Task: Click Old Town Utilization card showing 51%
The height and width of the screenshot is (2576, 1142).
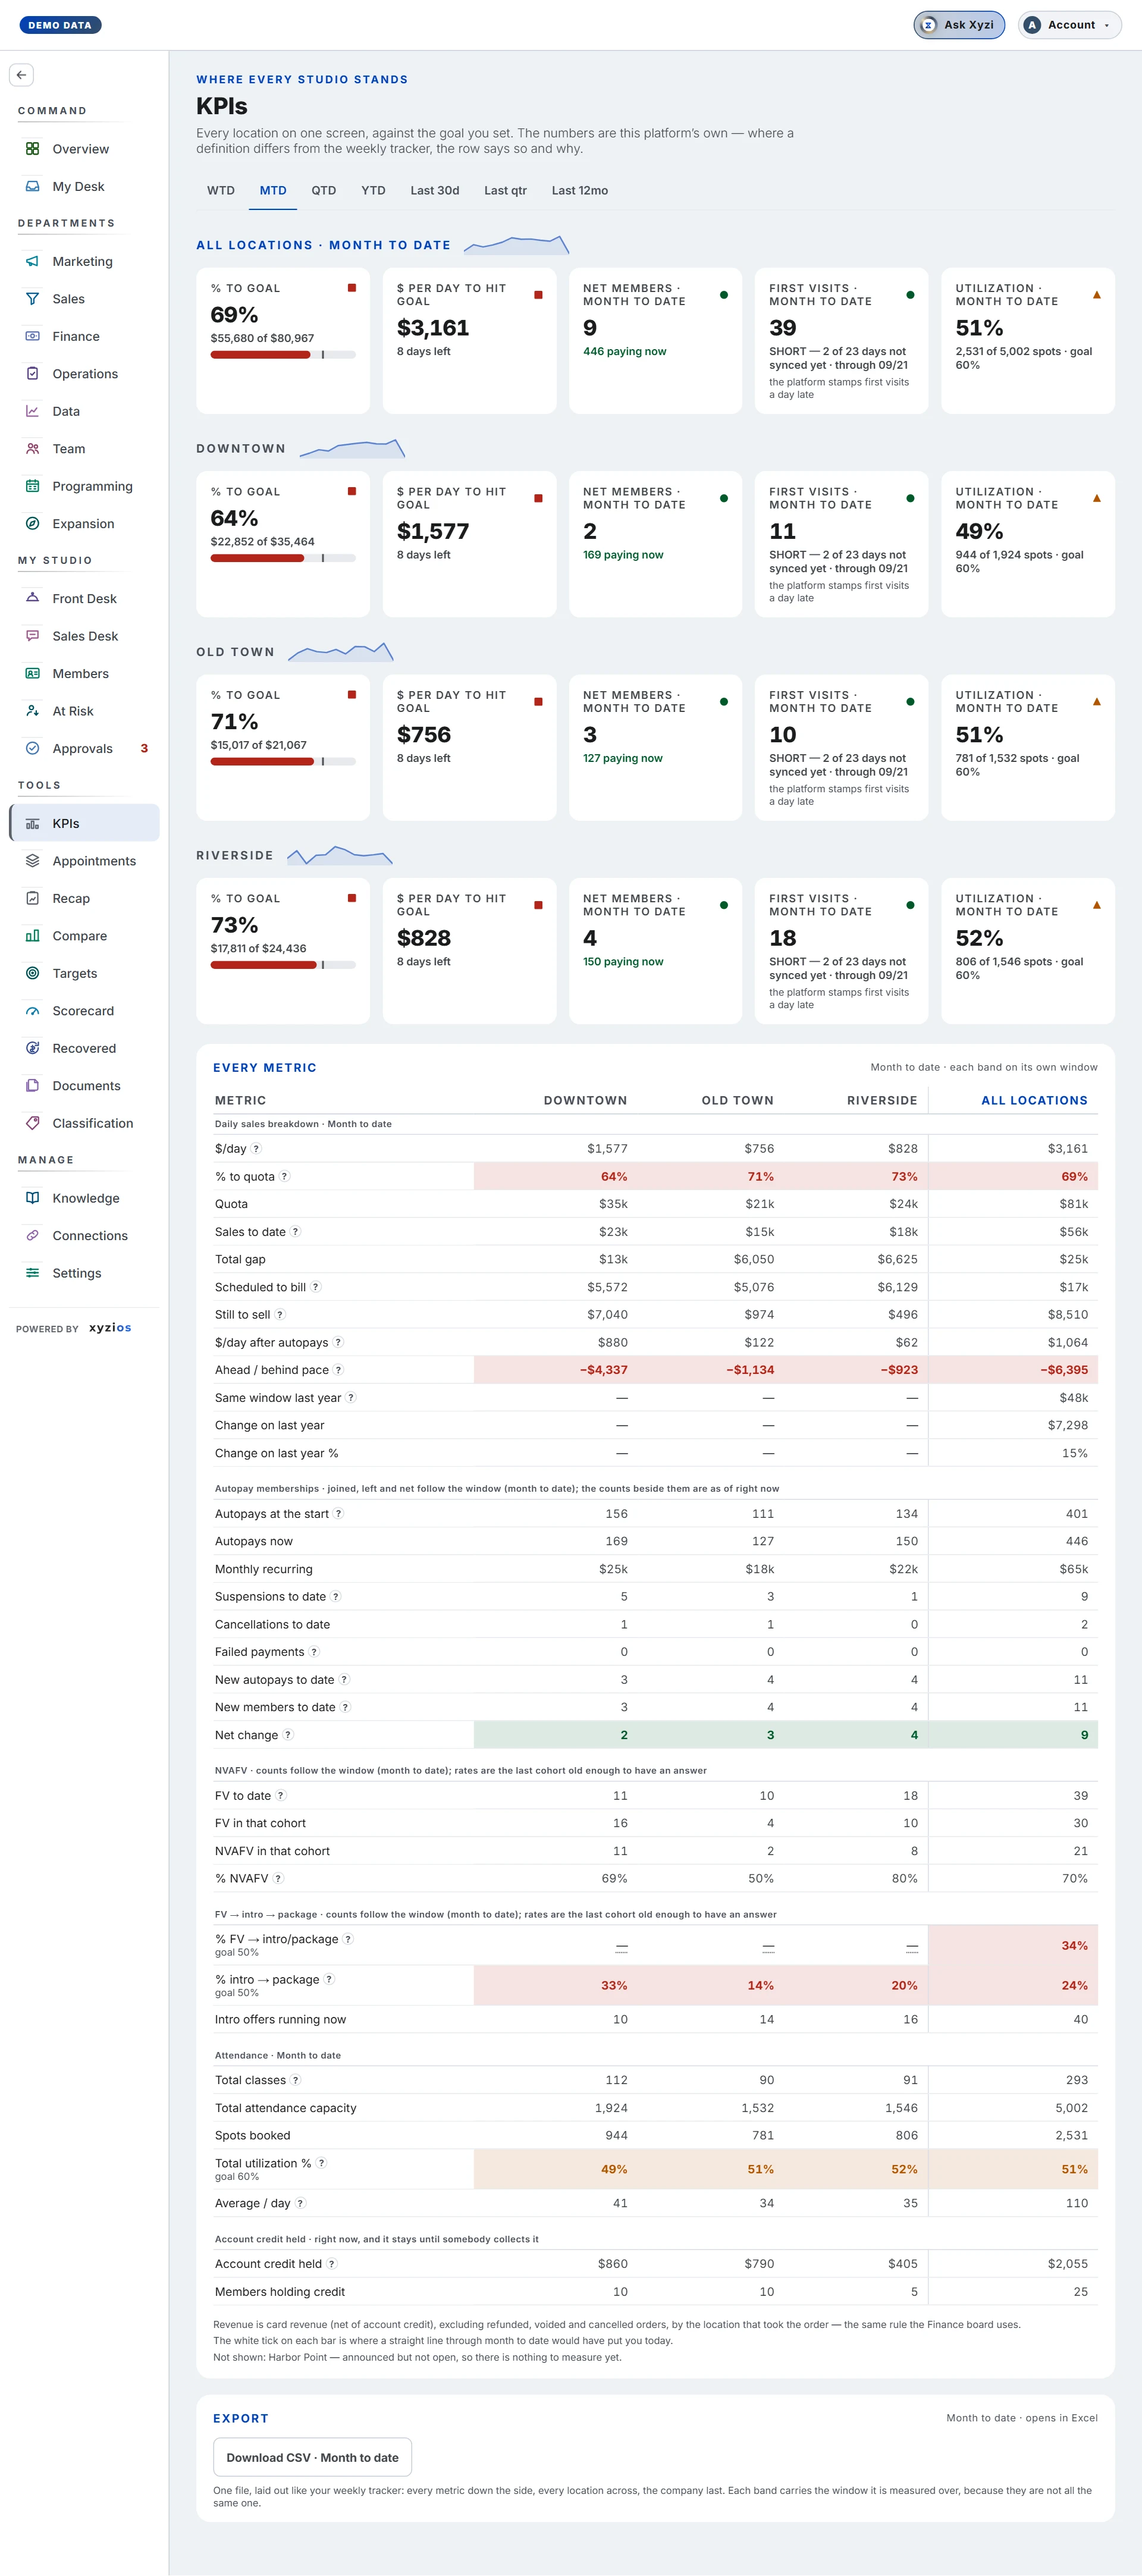Action: click(x=1027, y=747)
